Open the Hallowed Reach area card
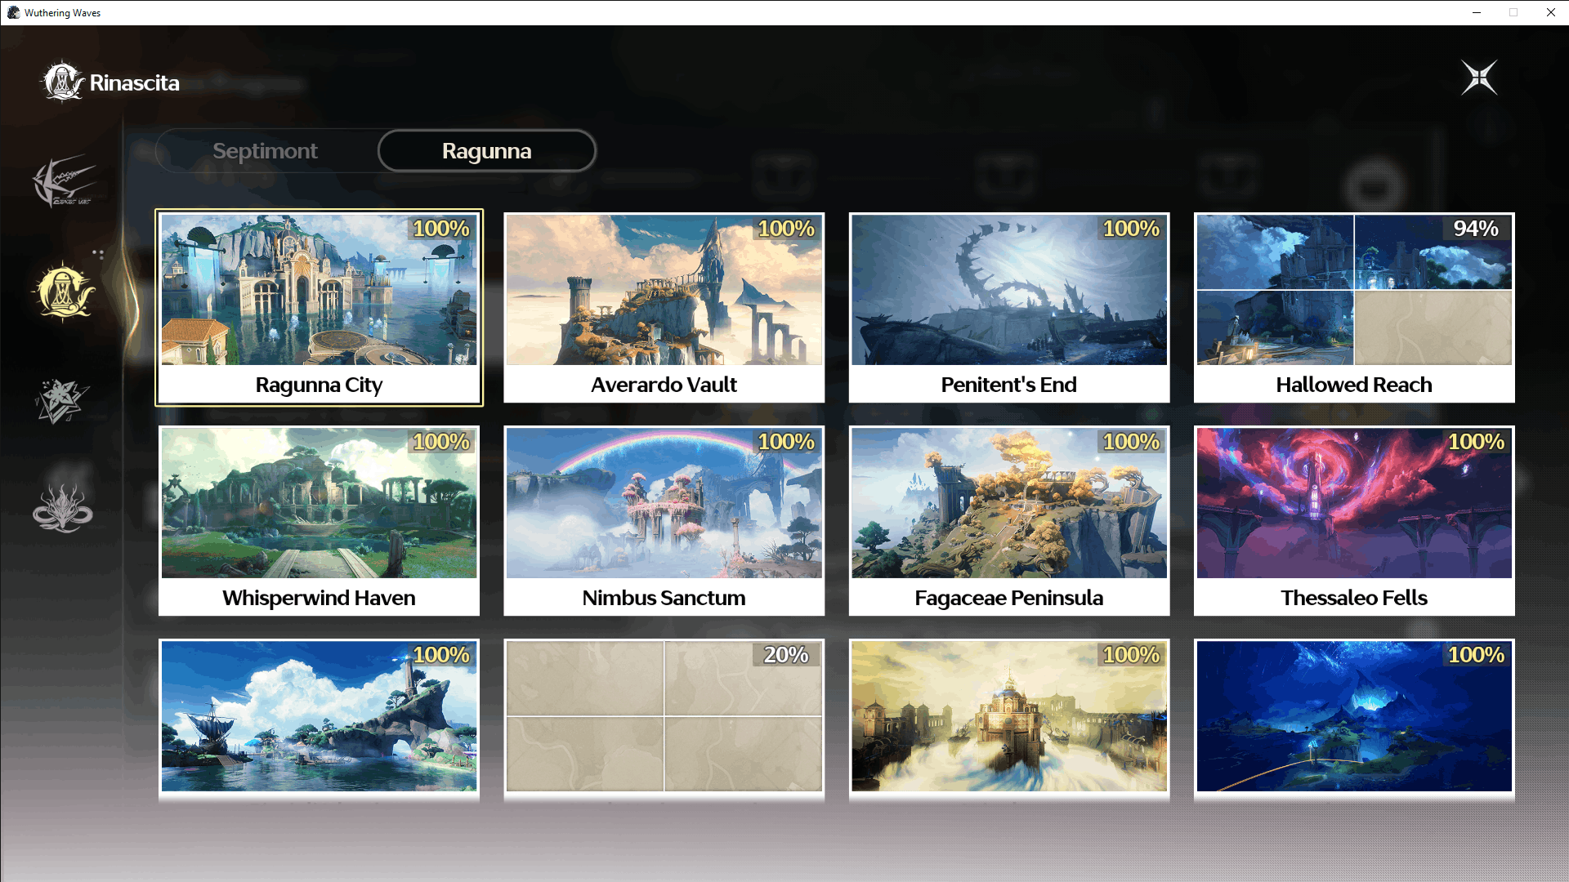1569x882 pixels. (1354, 308)
